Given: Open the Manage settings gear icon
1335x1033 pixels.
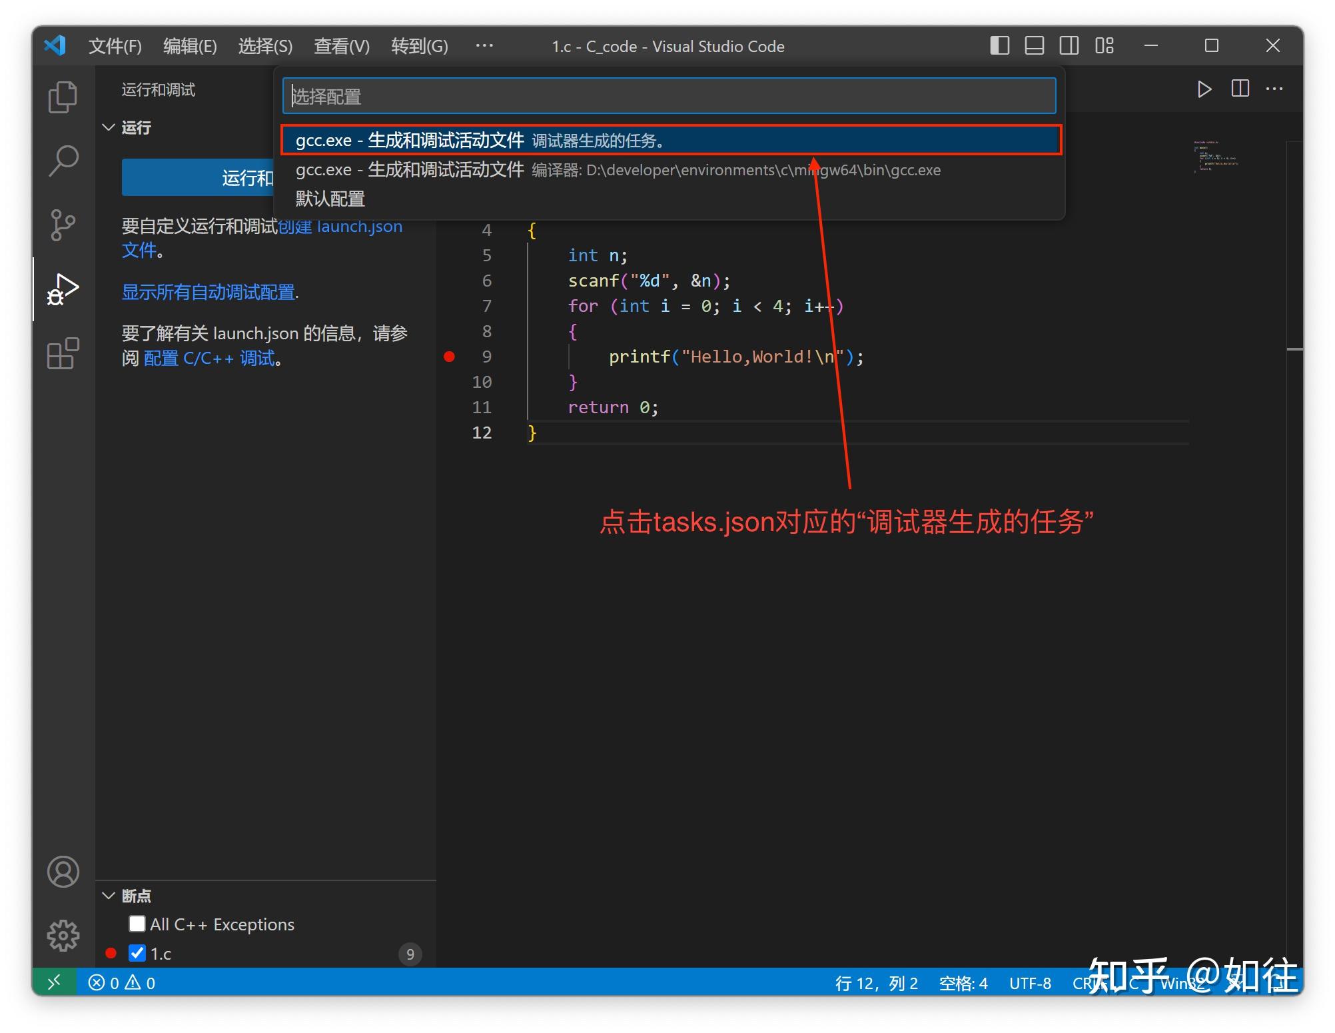Looking at the screenshot, I should [63, 934].
